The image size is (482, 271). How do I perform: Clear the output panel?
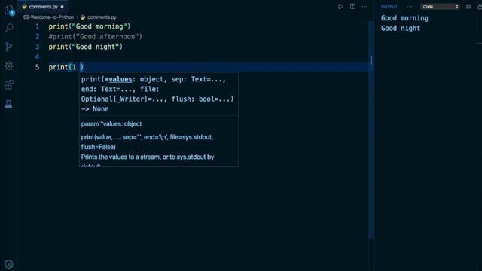(x=468, y=7)
